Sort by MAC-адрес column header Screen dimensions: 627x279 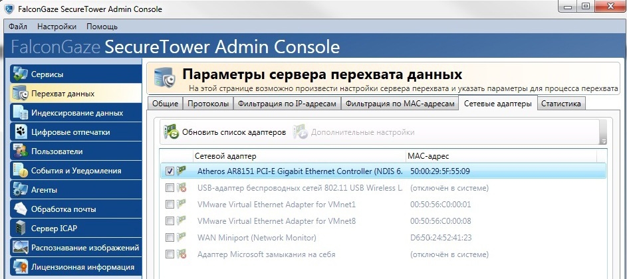click(501, 156)
